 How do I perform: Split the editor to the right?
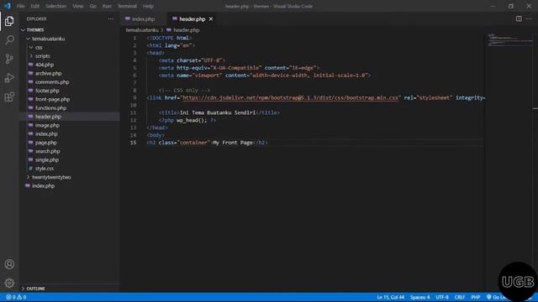(x=519, y=18)
